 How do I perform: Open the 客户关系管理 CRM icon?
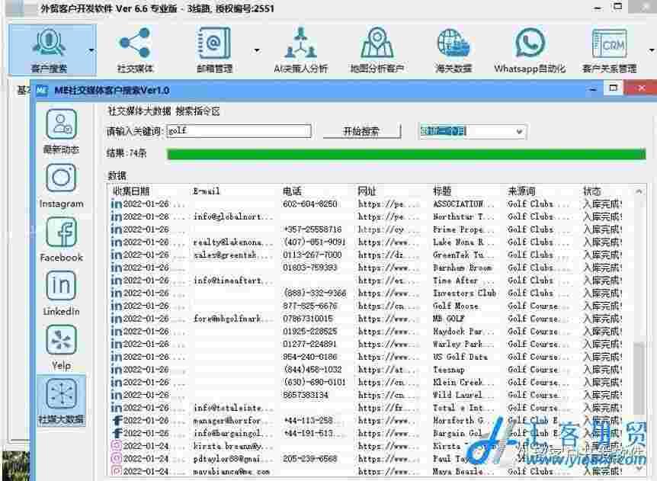point(609,50)
